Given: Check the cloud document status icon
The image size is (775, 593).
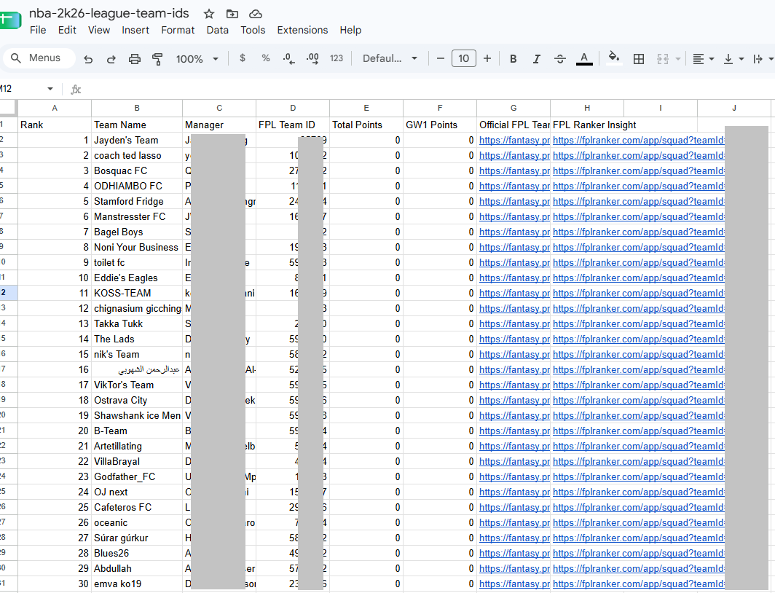Looking at the screenshot, I should [x=255, y=14].
